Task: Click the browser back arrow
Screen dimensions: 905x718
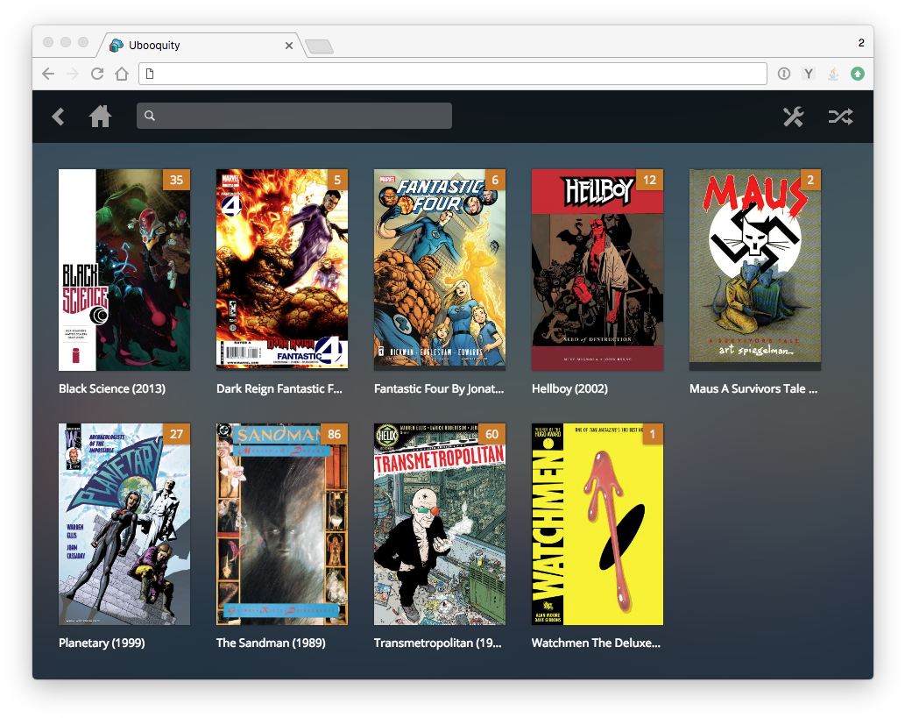Action: pyautogui.click(x=48, y=74)
